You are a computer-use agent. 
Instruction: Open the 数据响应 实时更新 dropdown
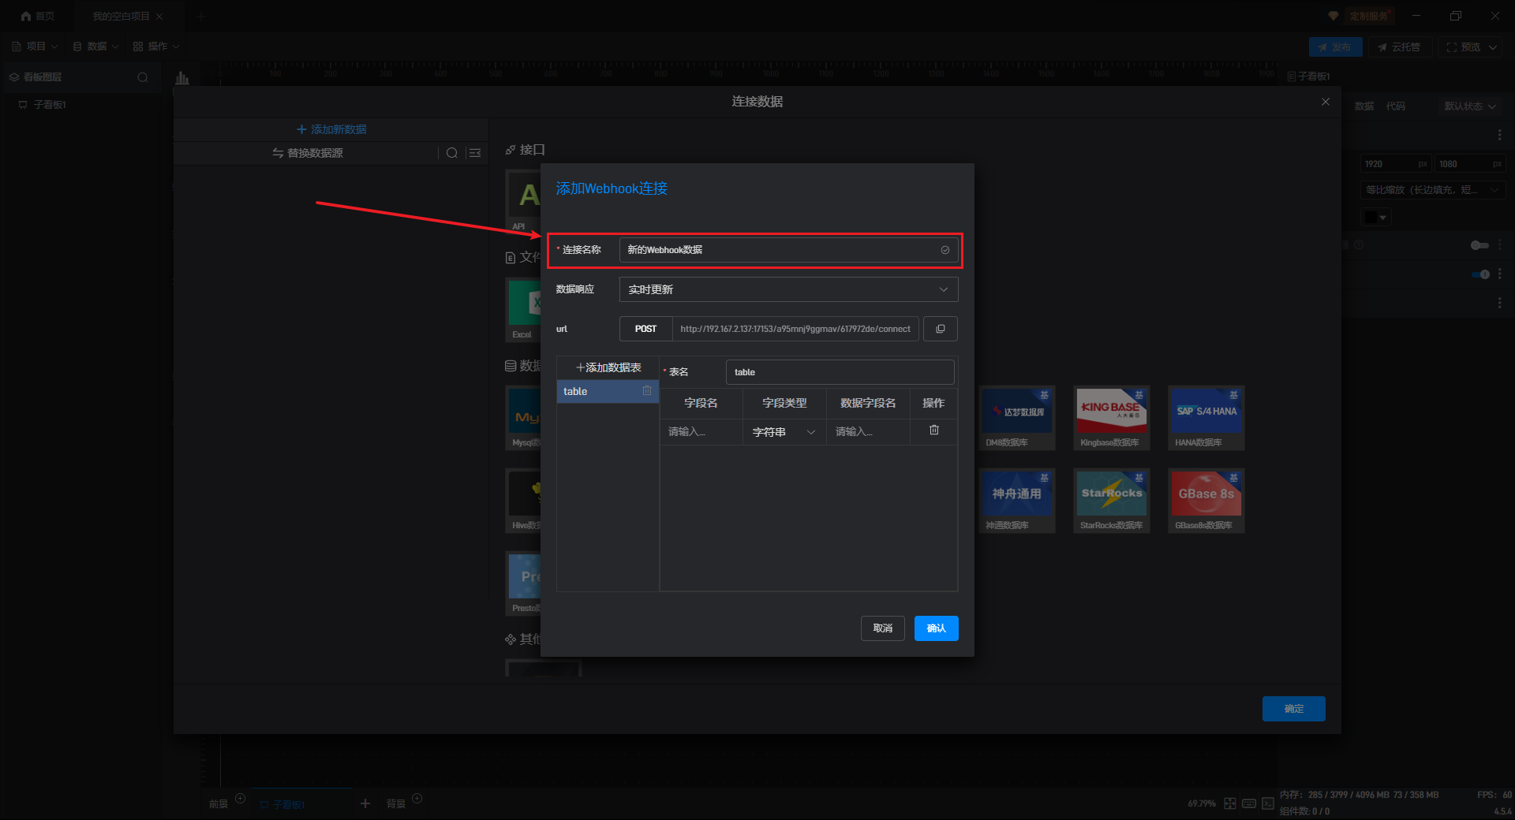[x=788, y=289]
